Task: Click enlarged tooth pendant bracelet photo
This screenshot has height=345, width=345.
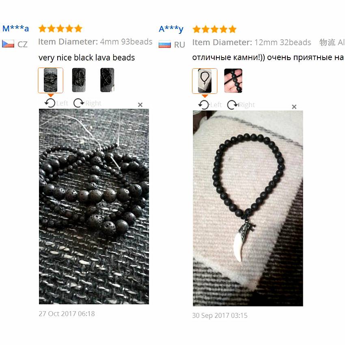Action: click(x=248, y=208)
